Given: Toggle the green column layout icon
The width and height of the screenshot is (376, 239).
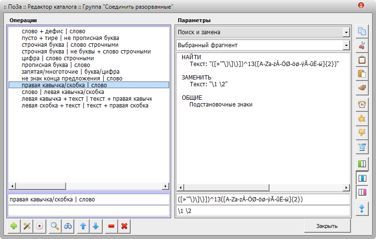Looking at the screenshot, I should click(362, 164).
